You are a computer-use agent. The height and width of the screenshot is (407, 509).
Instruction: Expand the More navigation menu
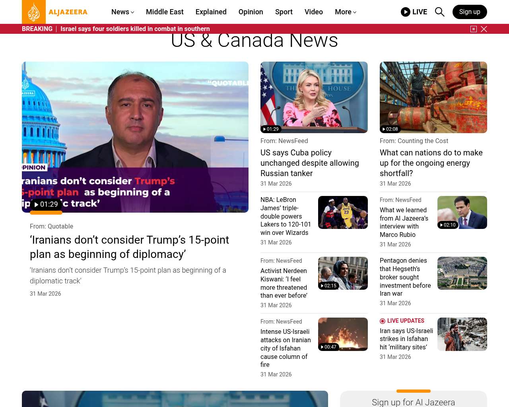(345, 12)
